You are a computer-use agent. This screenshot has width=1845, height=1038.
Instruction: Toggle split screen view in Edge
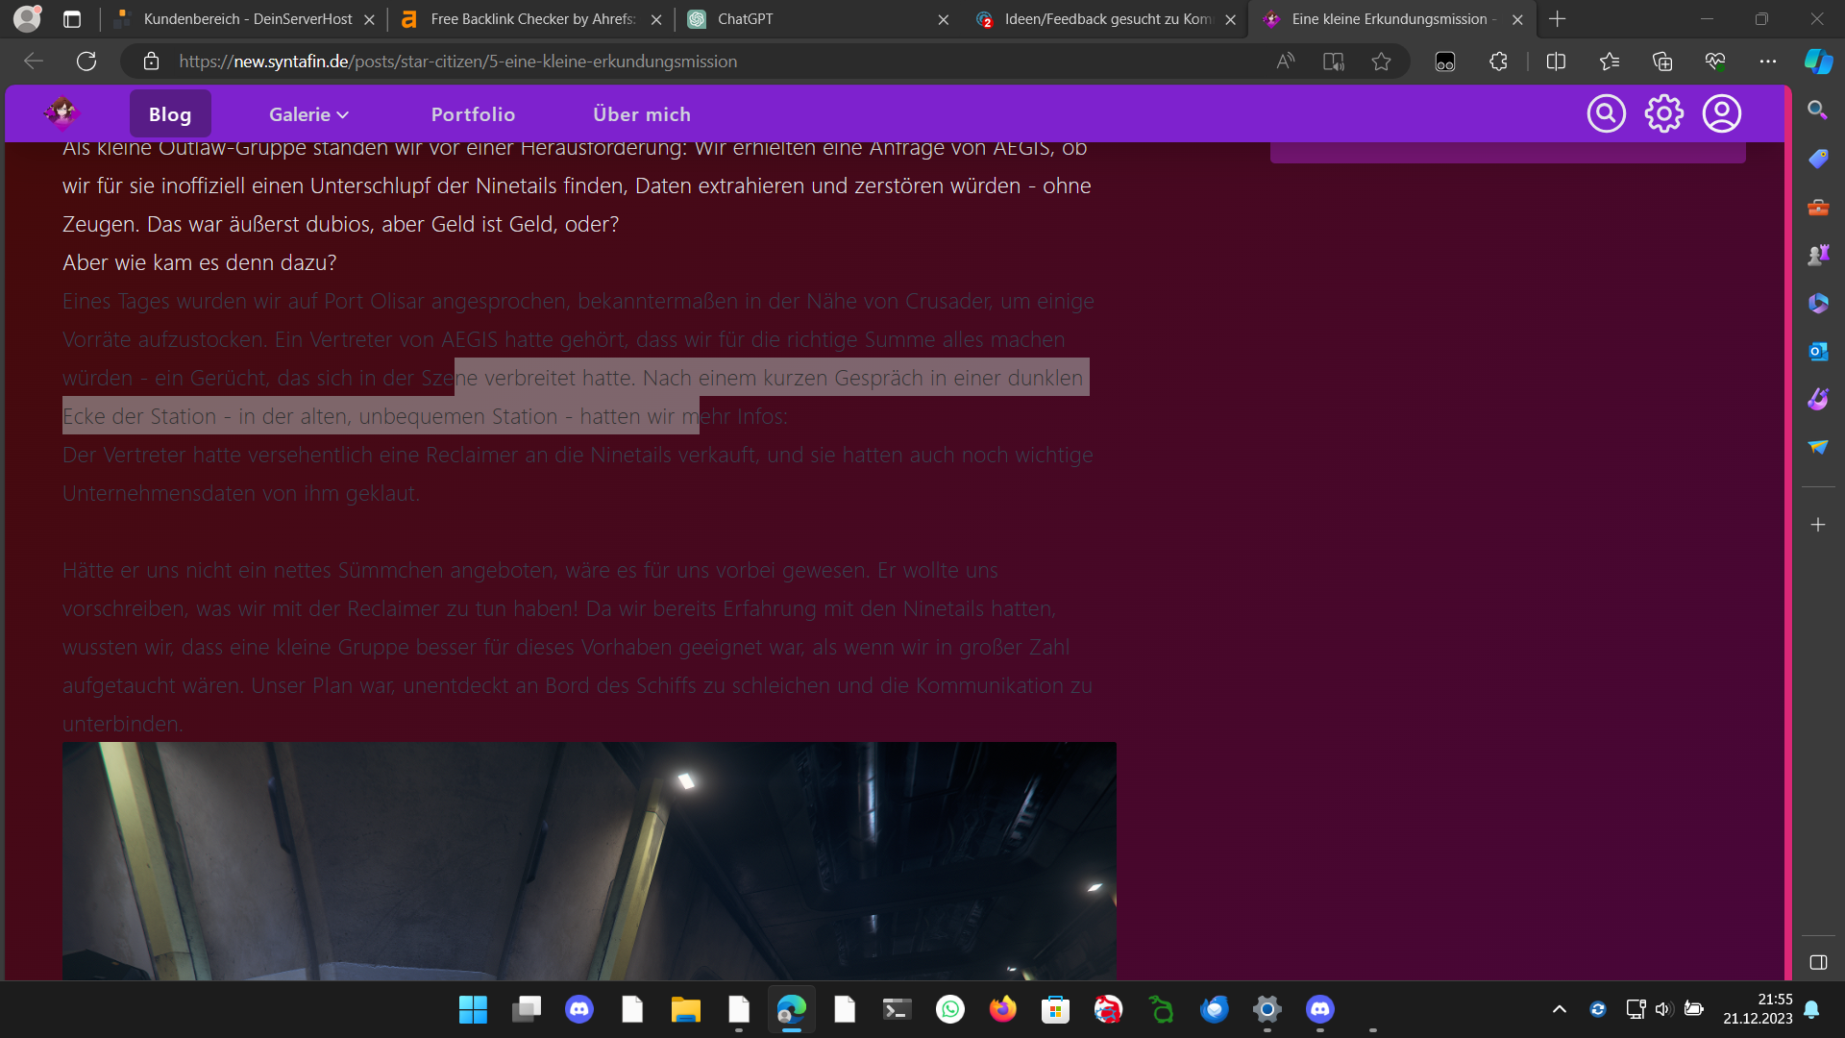tap(1556, 62)
